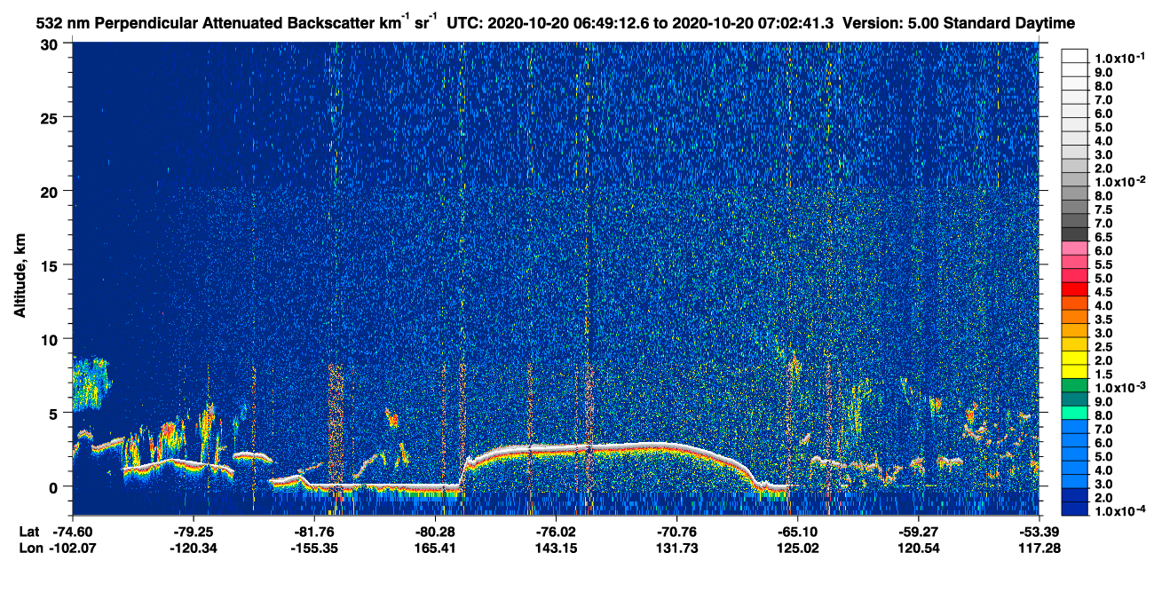Click the longitude value "165.41"

pyautogui.click(x=435, y=549)
